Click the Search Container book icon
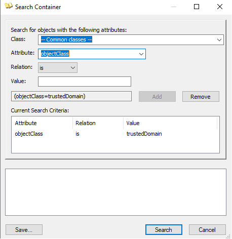Viewport: 232px width, 239px height. point(9,6)
